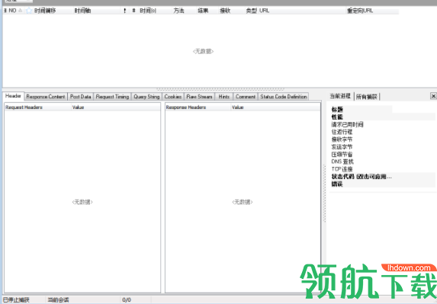Click the exclamation mark column header
The height and width of the screenshot is (304, 437).
[x=124, y=11]
